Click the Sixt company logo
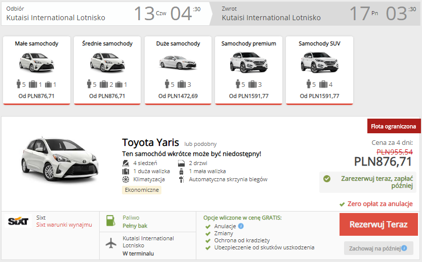 18,221
